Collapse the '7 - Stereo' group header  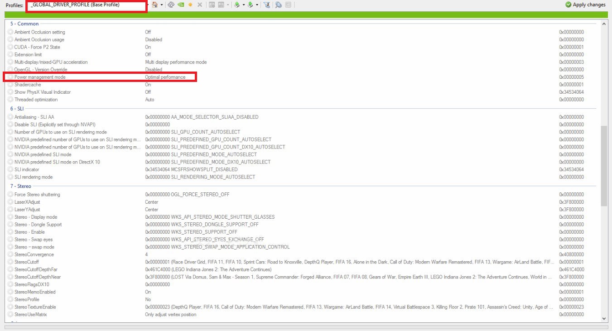tap(22, 186)
